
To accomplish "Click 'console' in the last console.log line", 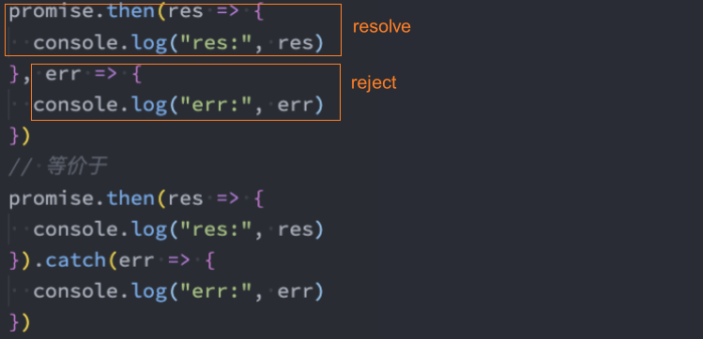I will pyautogui.click(x=77, y=291).
